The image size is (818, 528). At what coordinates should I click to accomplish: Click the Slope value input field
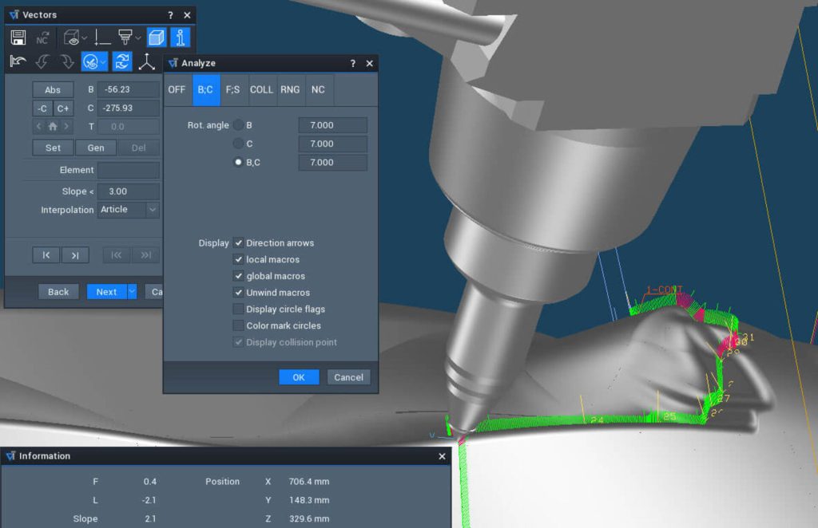pos(128,191)
